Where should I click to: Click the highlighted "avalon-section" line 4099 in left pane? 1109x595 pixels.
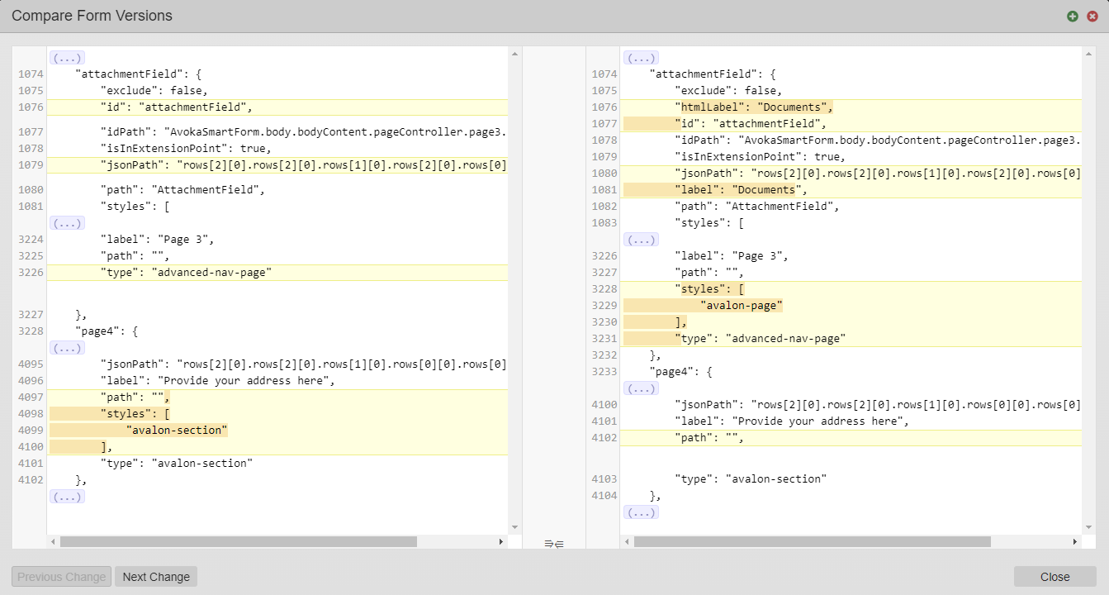click(175, 431)
